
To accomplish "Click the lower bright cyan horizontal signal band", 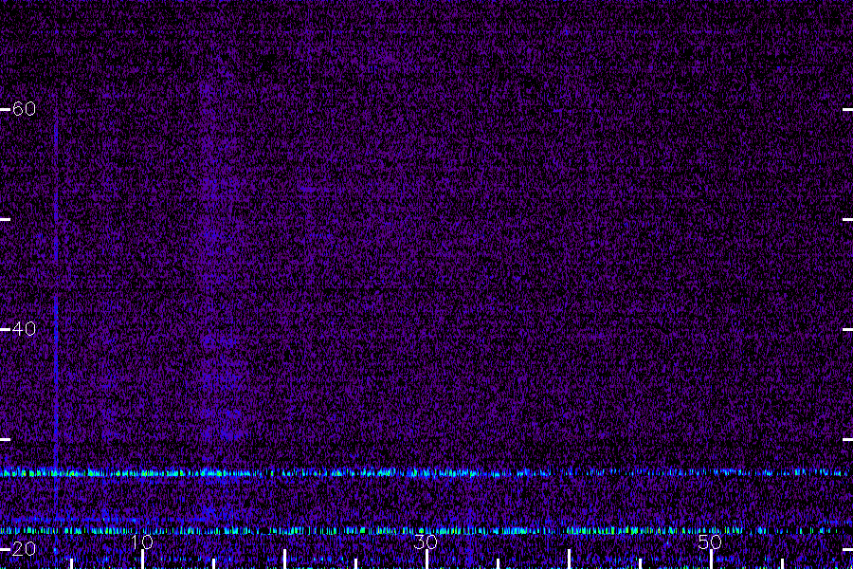I will pos(426,530).
